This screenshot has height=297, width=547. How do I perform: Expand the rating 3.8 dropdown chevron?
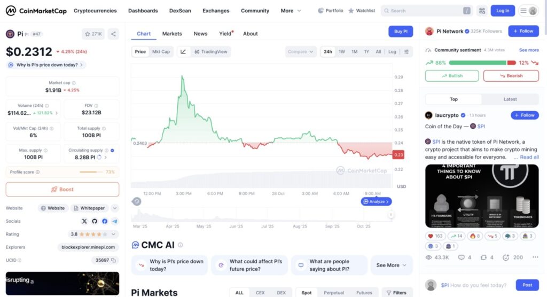[114, 234]
